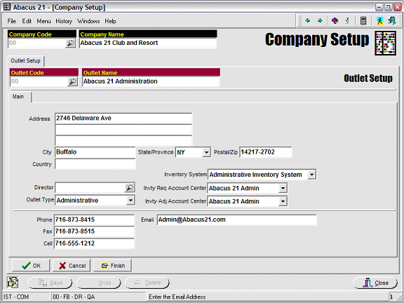Open the purple book help icon
This screenshot has height=303, width=404.
335,20
